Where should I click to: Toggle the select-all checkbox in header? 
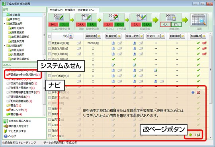[x=49, y=36]
